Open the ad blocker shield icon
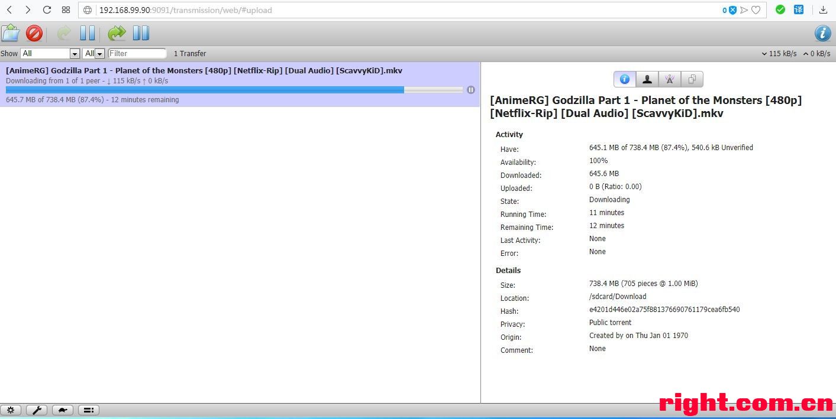Viewport: 836px width, 419px height. click(x=732, y=10)
